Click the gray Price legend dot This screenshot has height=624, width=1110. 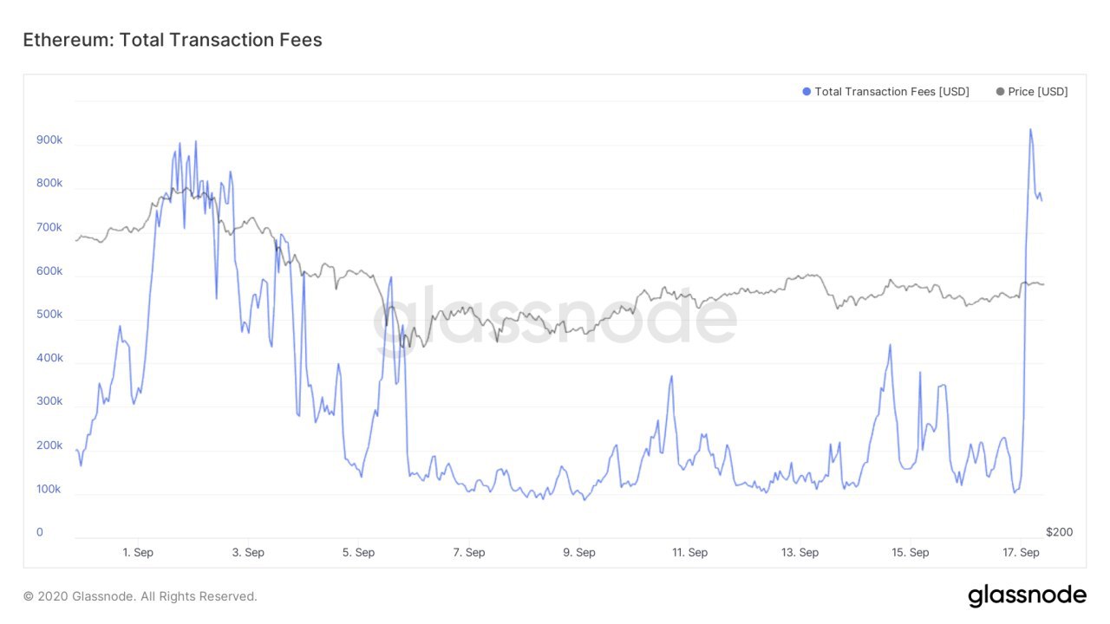click(x=1001, y=92)
